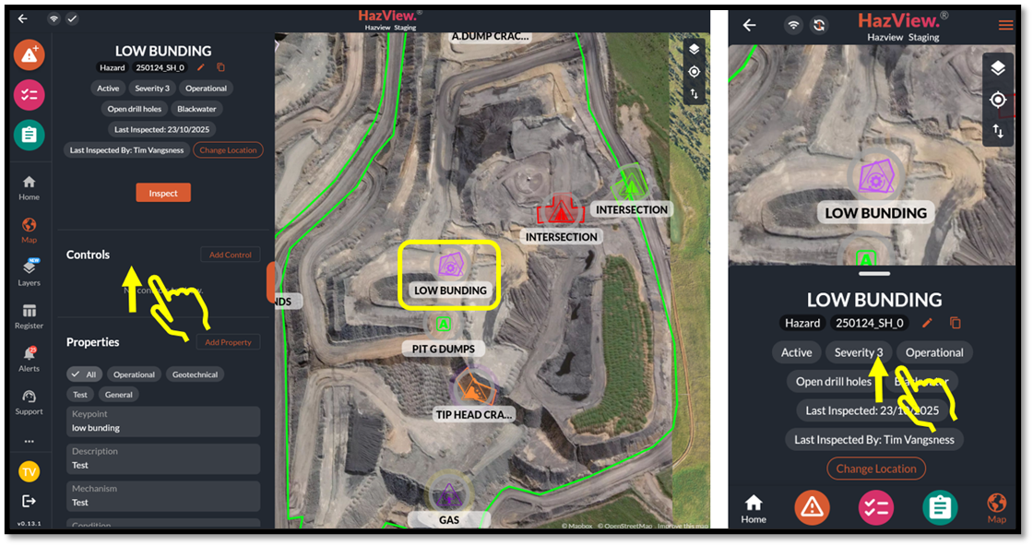
Task: Click the Add Property button
Action: [228, 342]
